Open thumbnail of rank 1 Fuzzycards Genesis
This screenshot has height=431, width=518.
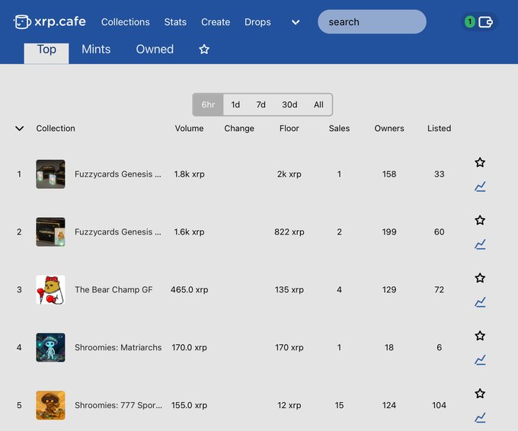tap(50, 174)
